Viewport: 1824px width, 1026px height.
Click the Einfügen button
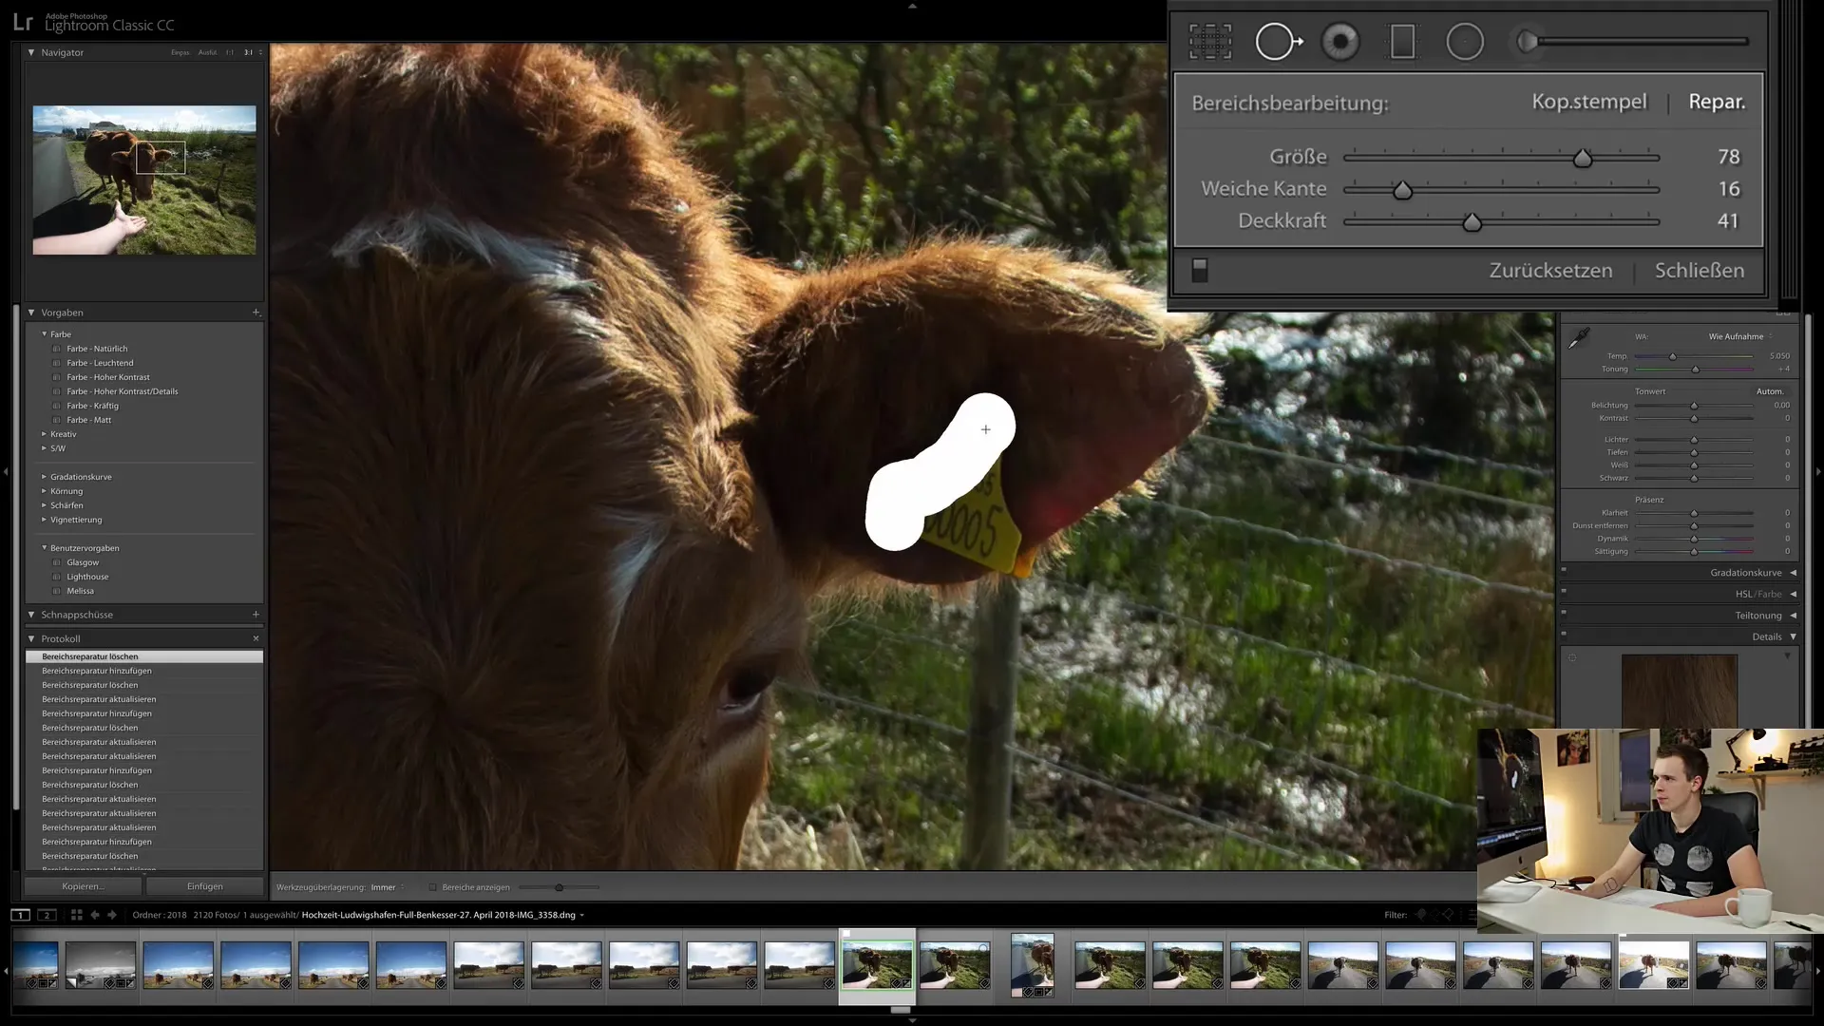point(205,886)
